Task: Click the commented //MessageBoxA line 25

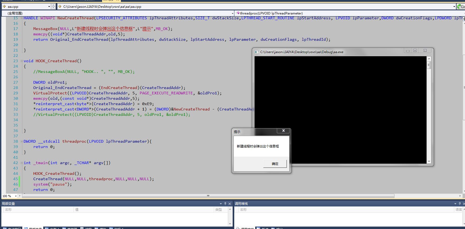Action: pyautogui.click(x=84, y=72)
